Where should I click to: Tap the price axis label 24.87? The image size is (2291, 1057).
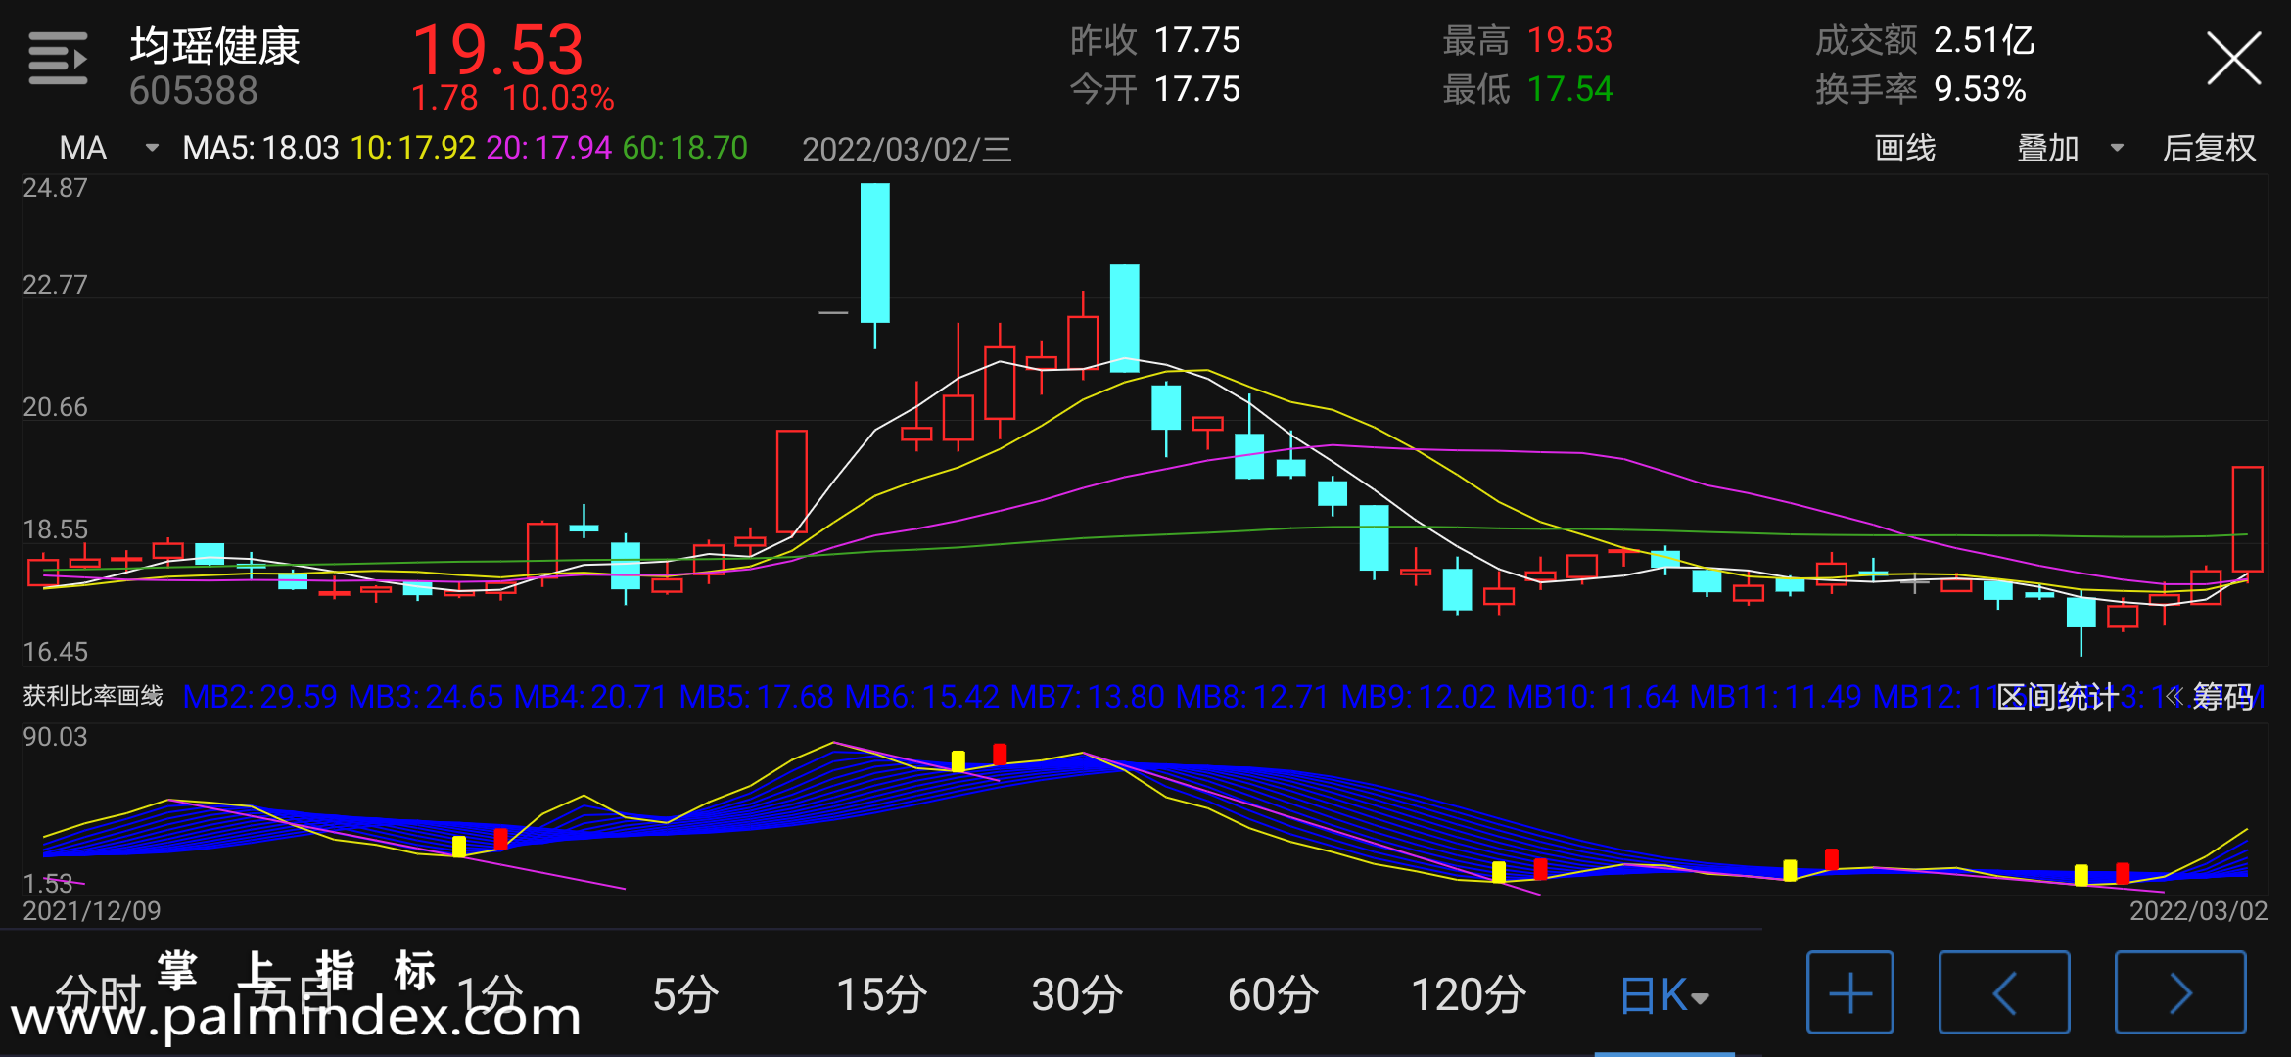click(55, 188)
